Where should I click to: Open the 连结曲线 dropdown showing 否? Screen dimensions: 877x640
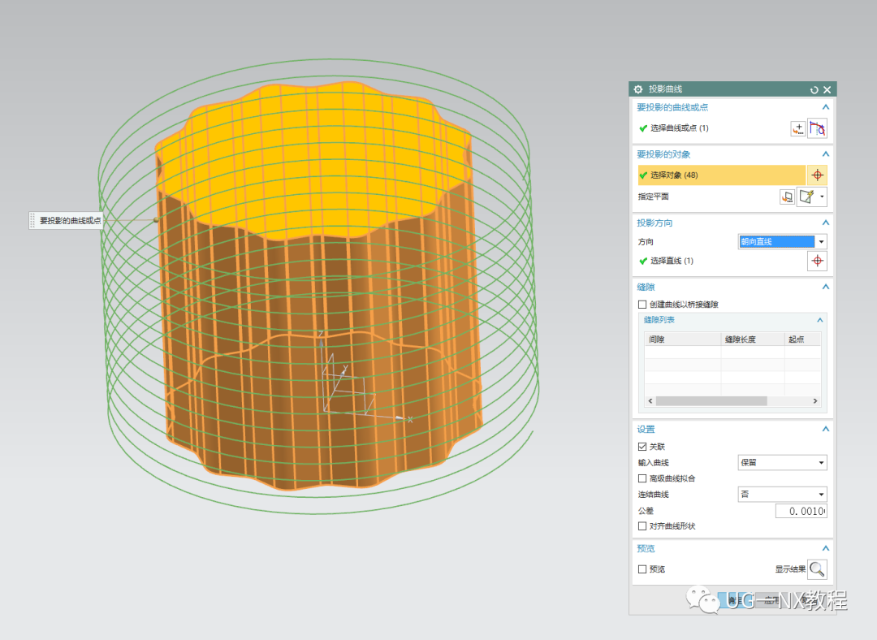pyautogui.click(x=783, y=495)
